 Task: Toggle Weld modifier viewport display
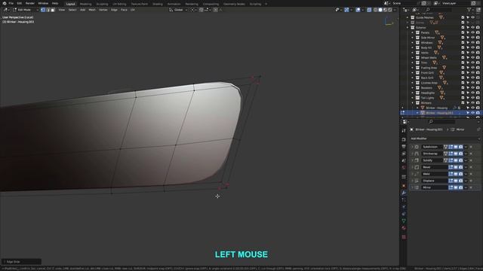456,174
